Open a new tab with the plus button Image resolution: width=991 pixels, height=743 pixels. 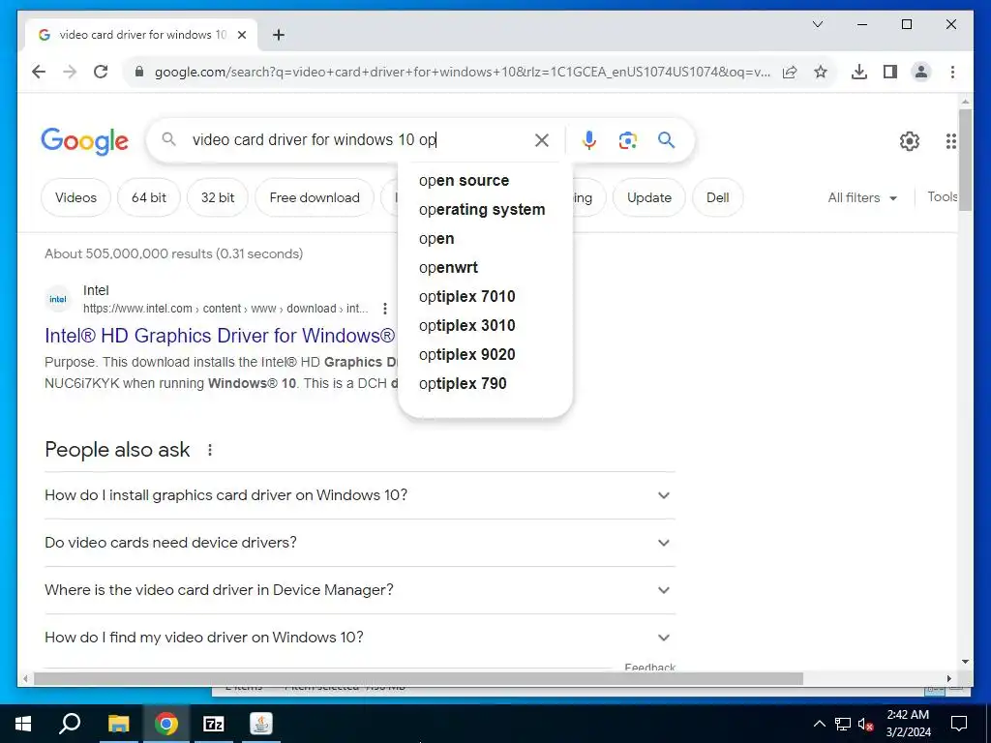(279, 35)
